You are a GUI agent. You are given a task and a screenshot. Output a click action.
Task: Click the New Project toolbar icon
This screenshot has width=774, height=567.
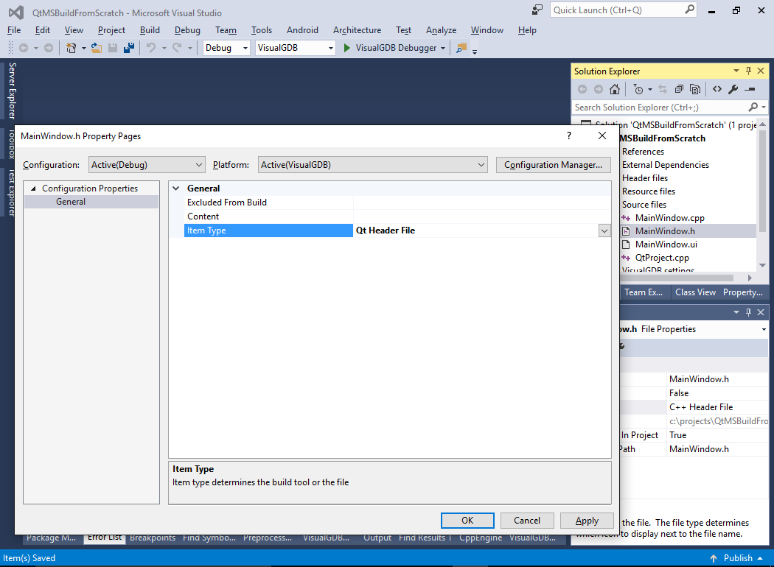[x=71, y=48]
